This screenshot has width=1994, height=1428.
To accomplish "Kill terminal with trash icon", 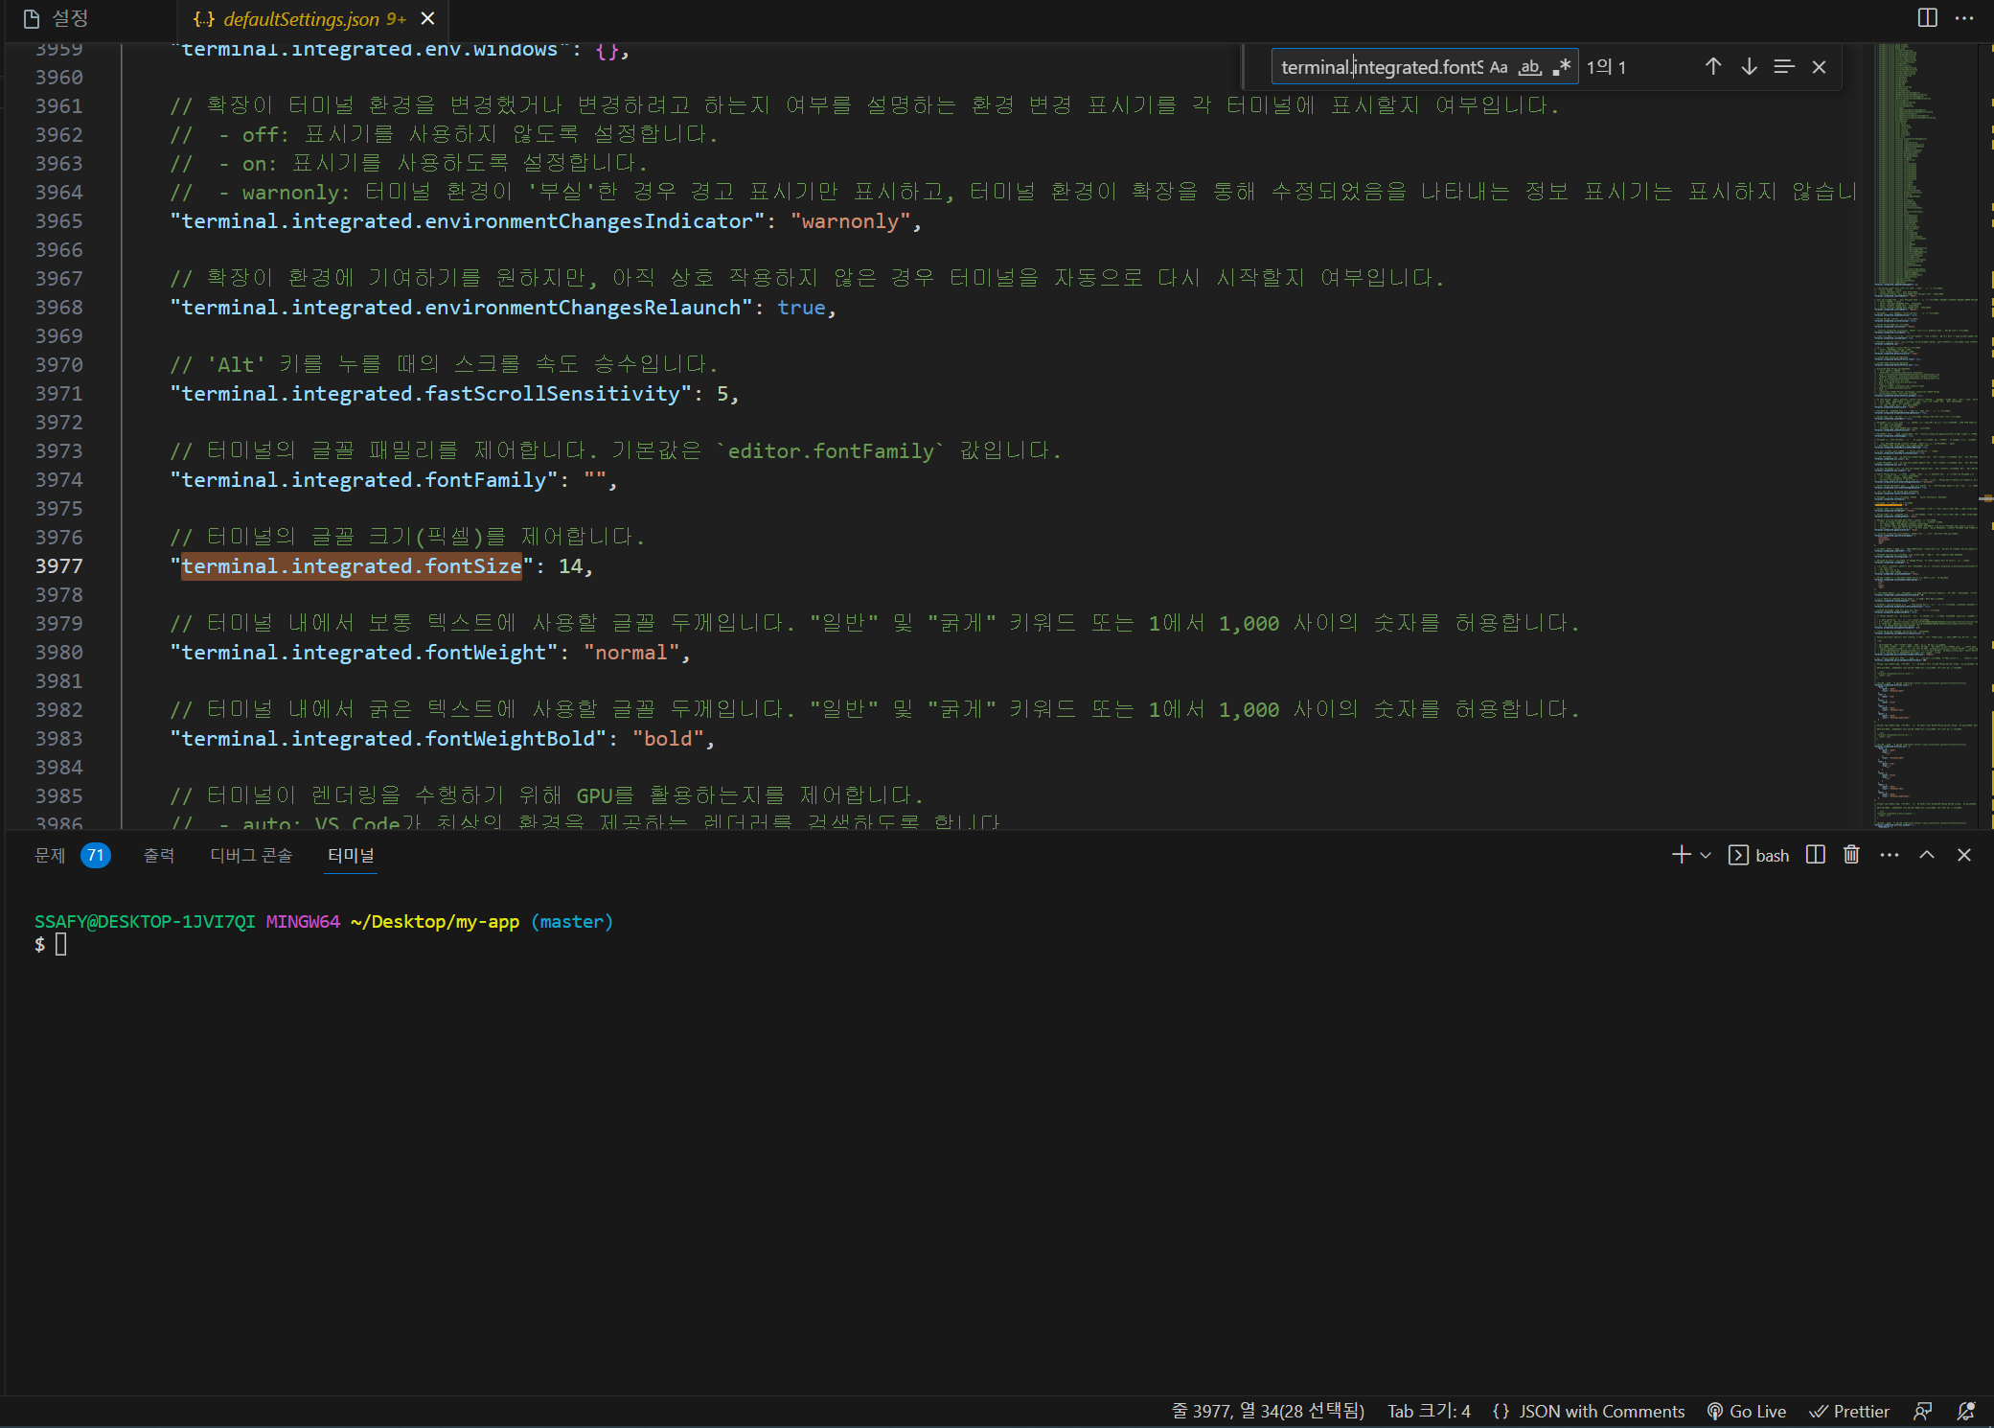I will click(1851, 855).
